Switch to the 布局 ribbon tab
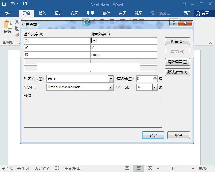 coord(74,13)
